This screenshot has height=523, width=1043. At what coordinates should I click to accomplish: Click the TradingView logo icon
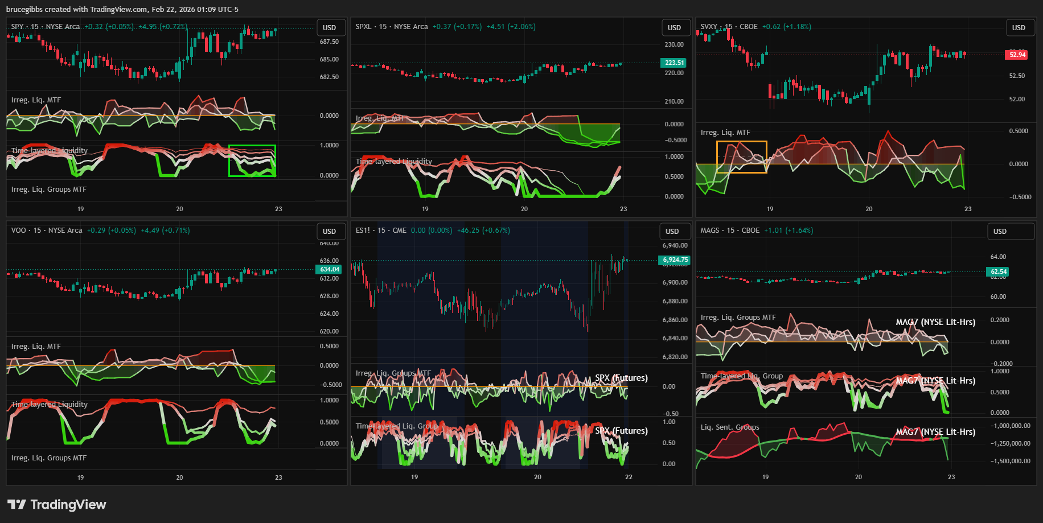click(x=17, y=504)
